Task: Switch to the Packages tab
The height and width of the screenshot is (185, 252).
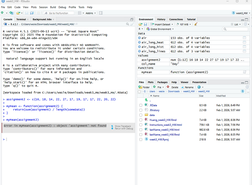Action: (x=162, y=82)
